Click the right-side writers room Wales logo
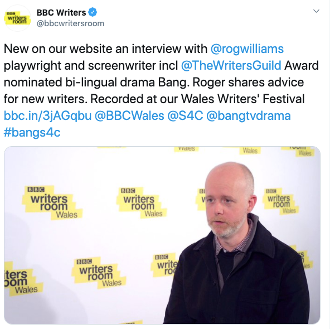 coord(280,201)
